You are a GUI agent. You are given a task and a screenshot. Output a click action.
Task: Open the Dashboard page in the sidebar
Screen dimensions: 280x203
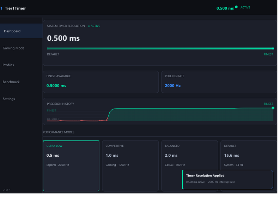(21, 31)
